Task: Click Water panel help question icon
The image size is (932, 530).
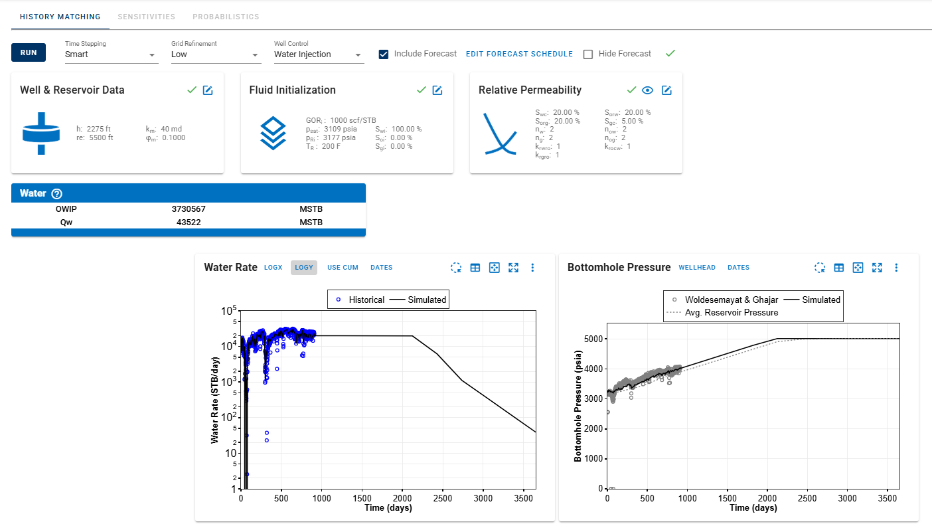Action: click(x=57, y=194)
